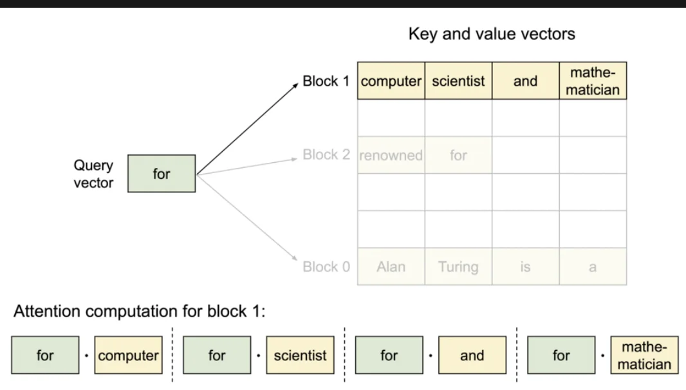Select the "Block 1" row label
The width and height of the screenshot is (686, 390).
tap(326, 81)
